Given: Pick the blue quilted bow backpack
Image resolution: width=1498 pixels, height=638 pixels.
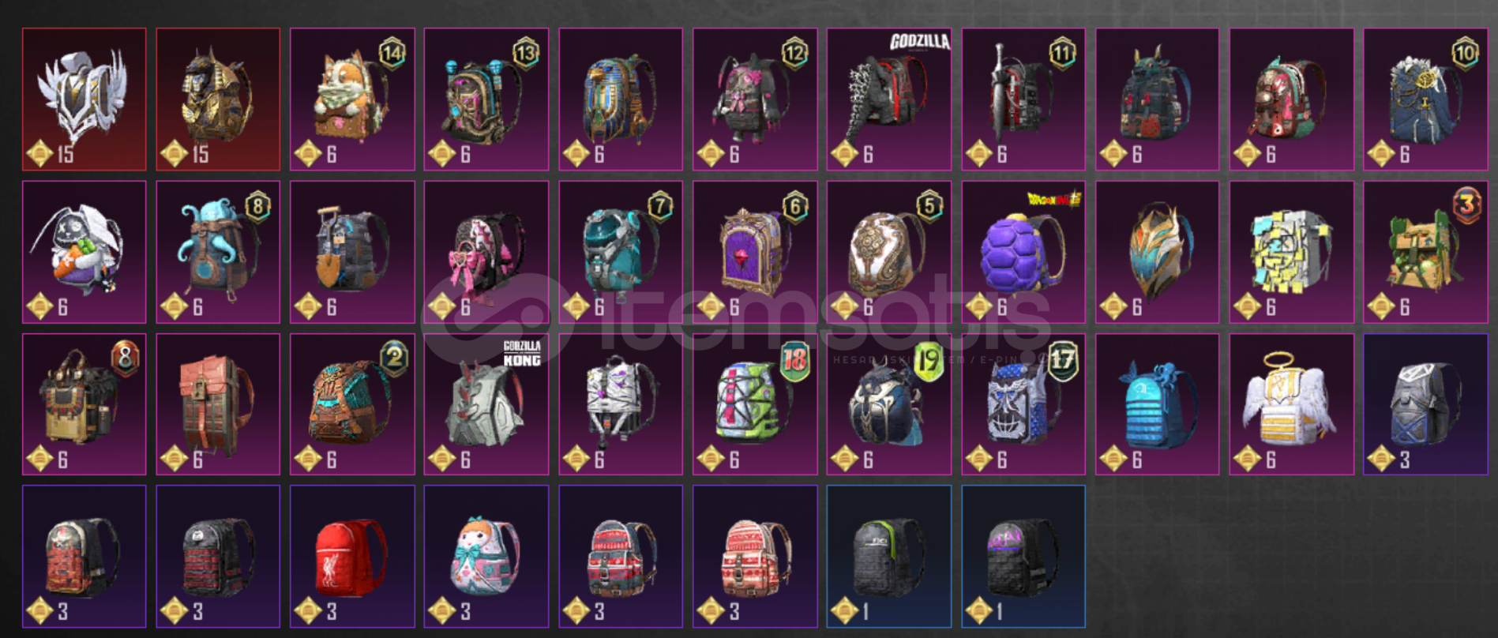Looking at the screenshot, I should [x=1158, y=404].
